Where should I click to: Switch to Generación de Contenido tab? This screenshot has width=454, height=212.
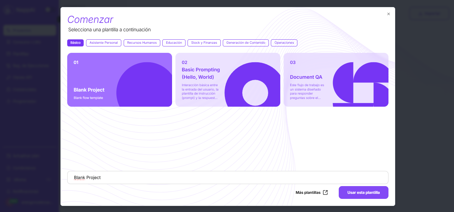pyautogui.click(x=246, y=43)
